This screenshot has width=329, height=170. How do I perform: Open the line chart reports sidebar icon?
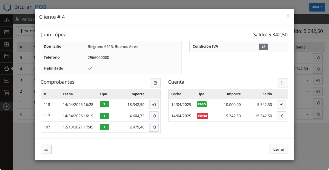(6, 81)
